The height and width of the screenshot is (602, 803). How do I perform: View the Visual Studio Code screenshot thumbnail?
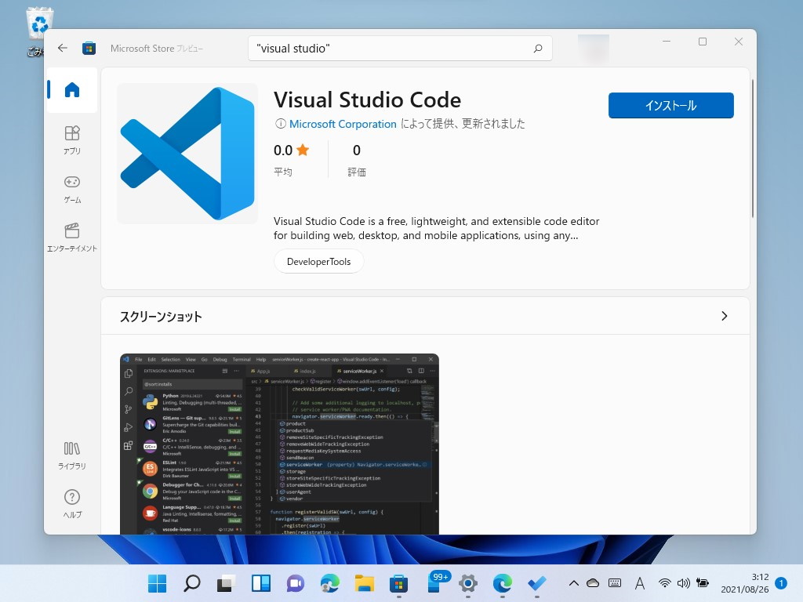point(279,443)
